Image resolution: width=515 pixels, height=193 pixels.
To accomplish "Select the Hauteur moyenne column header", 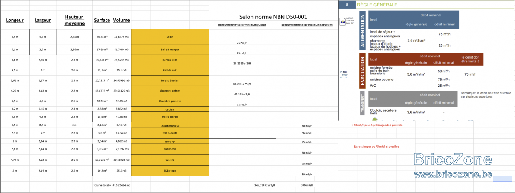I will pyautogui.click(x=74, y=20).
